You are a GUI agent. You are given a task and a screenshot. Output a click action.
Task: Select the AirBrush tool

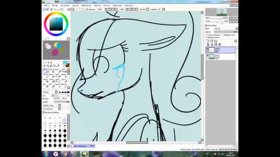pos(52,71)
